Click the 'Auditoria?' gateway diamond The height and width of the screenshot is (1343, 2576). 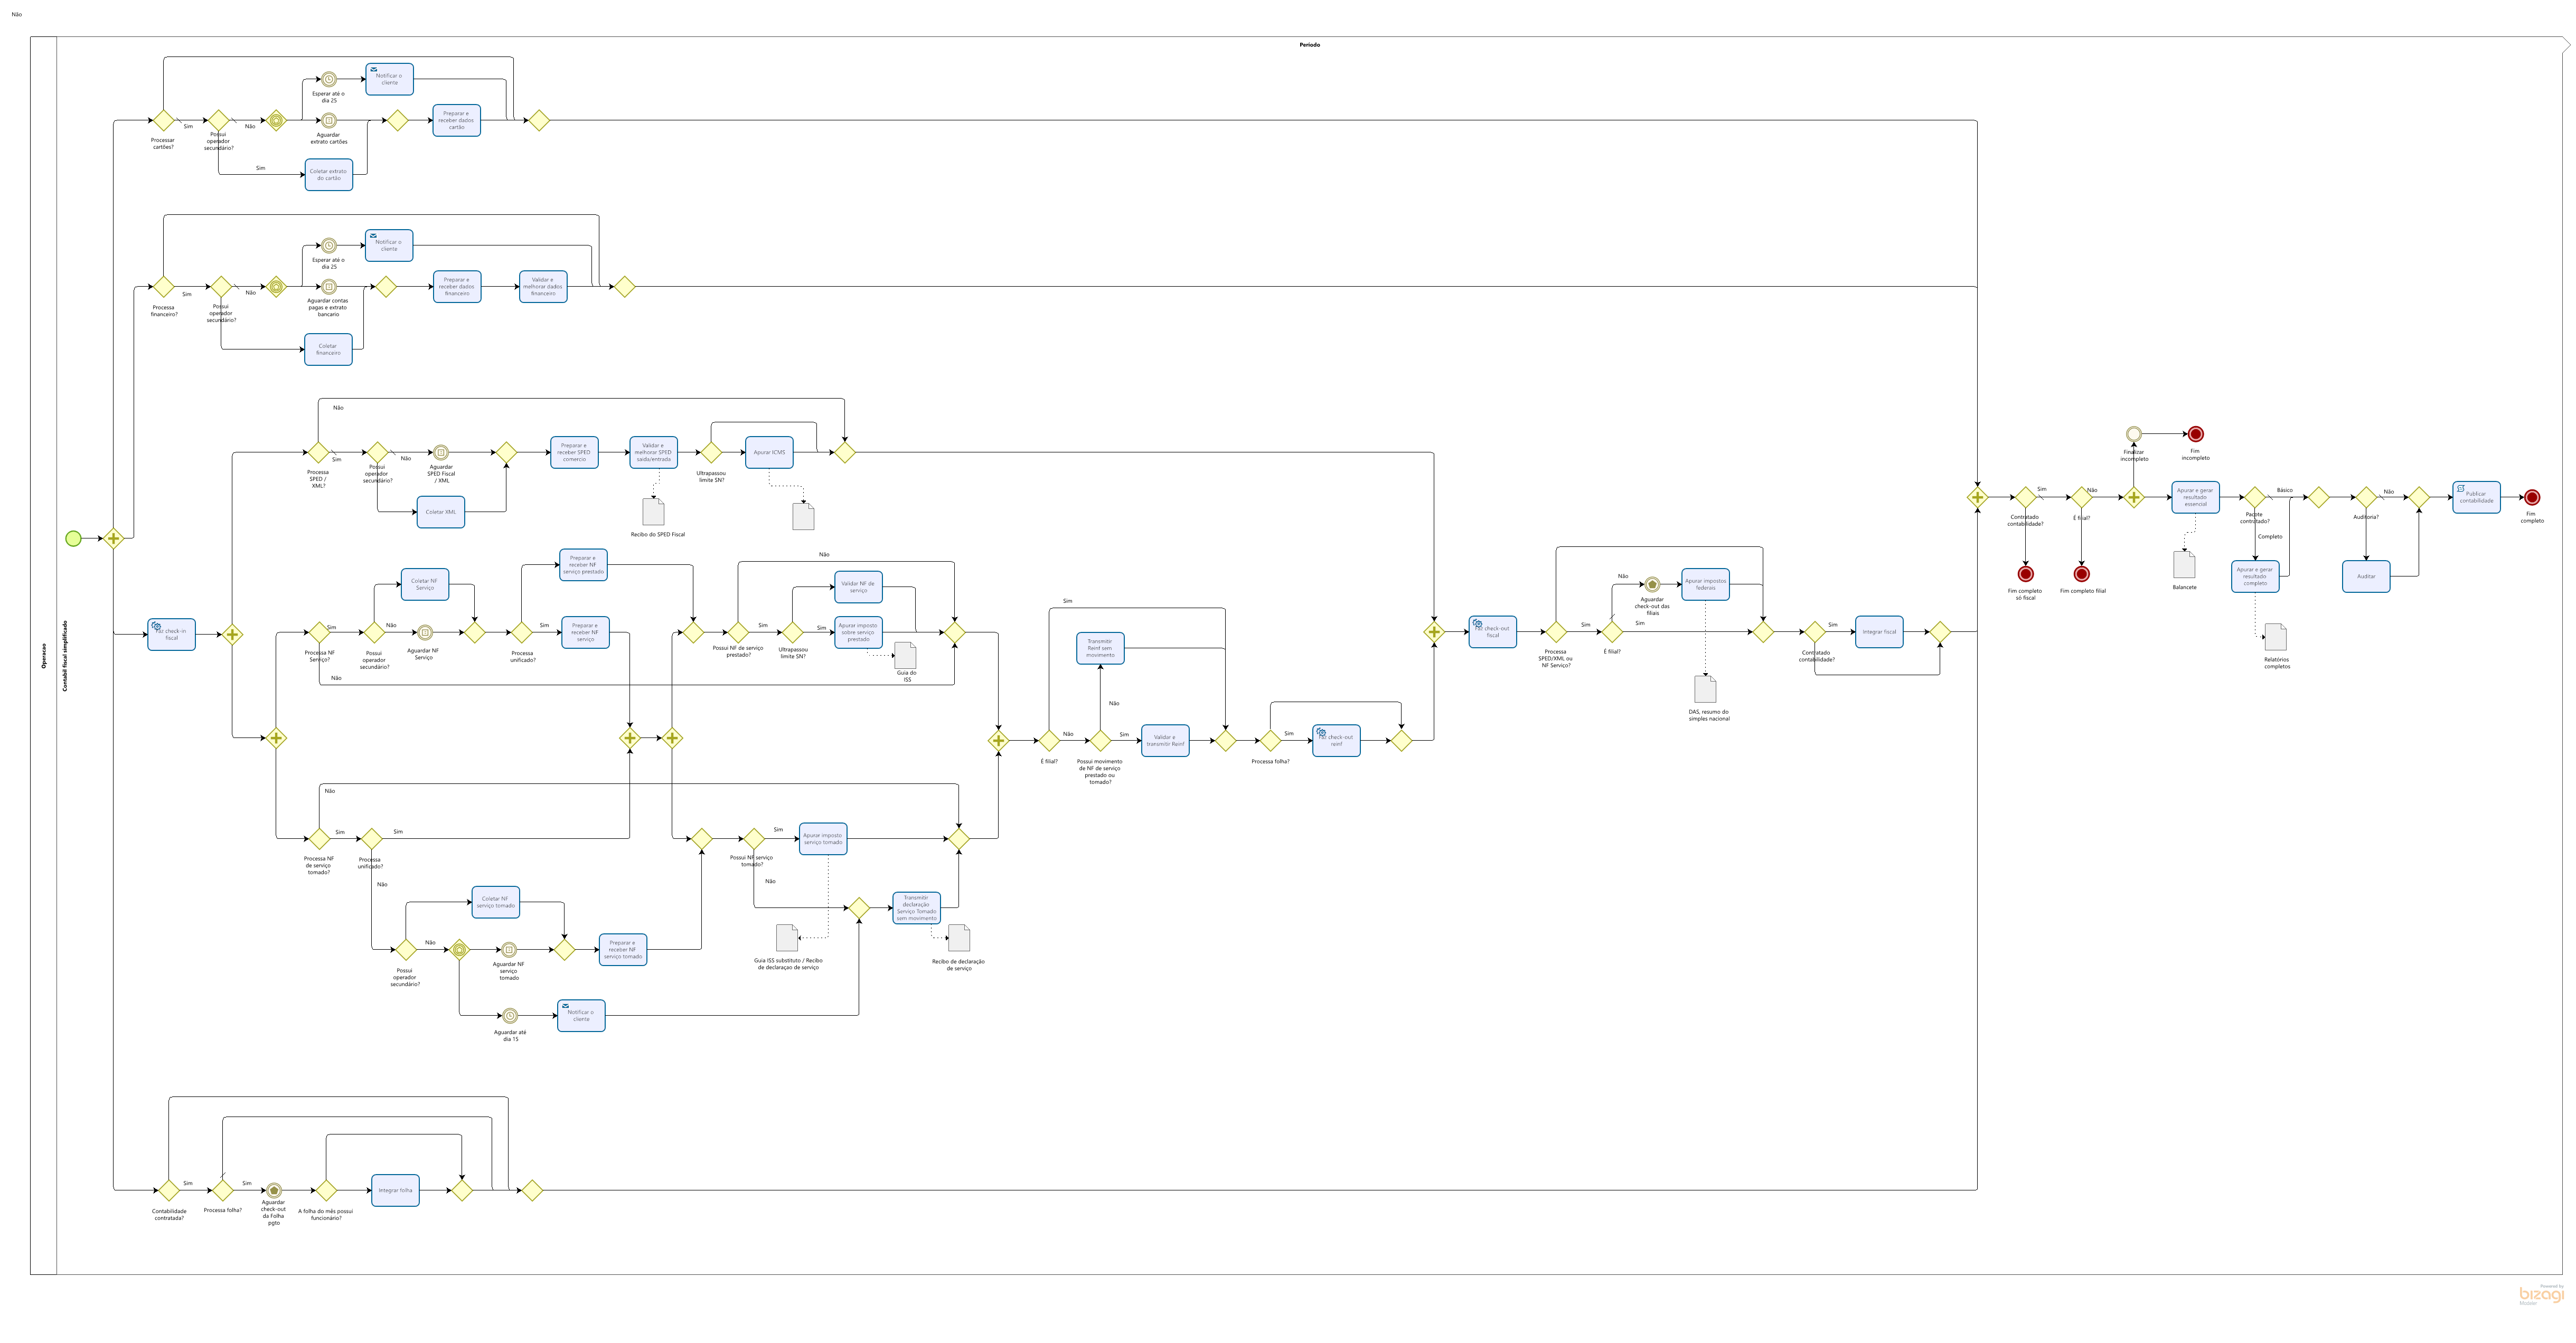[2366, 497]
